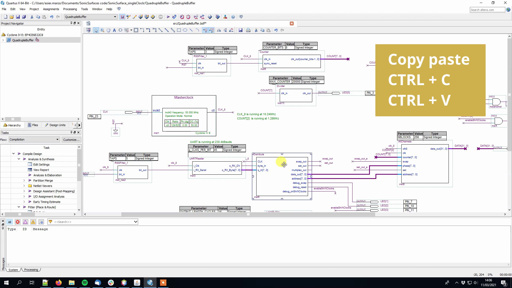Image resolution: width=512 pixels, height=288 pixels.
Task: Close the src/QuadrupleBuffer.bdf tab
Action: point(292,23)
